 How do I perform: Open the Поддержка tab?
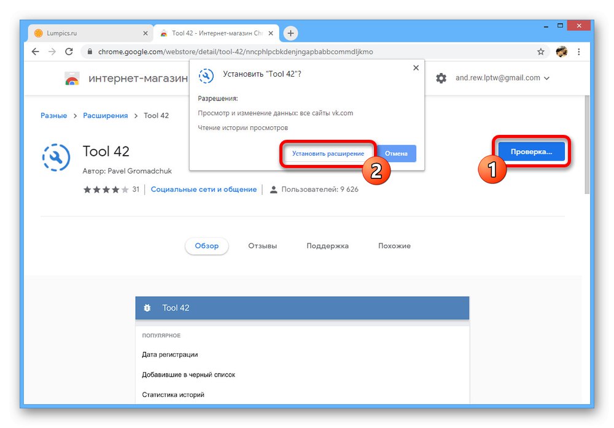pos(327,246)
